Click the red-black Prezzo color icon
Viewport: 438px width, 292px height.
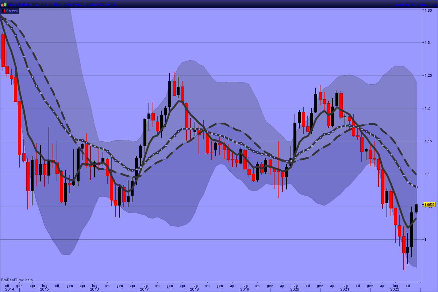pyautogui.click(x=4, y=11)
